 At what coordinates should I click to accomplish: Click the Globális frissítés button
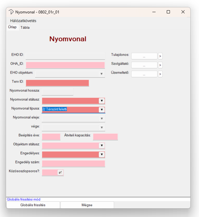click(x=33, y=205)
